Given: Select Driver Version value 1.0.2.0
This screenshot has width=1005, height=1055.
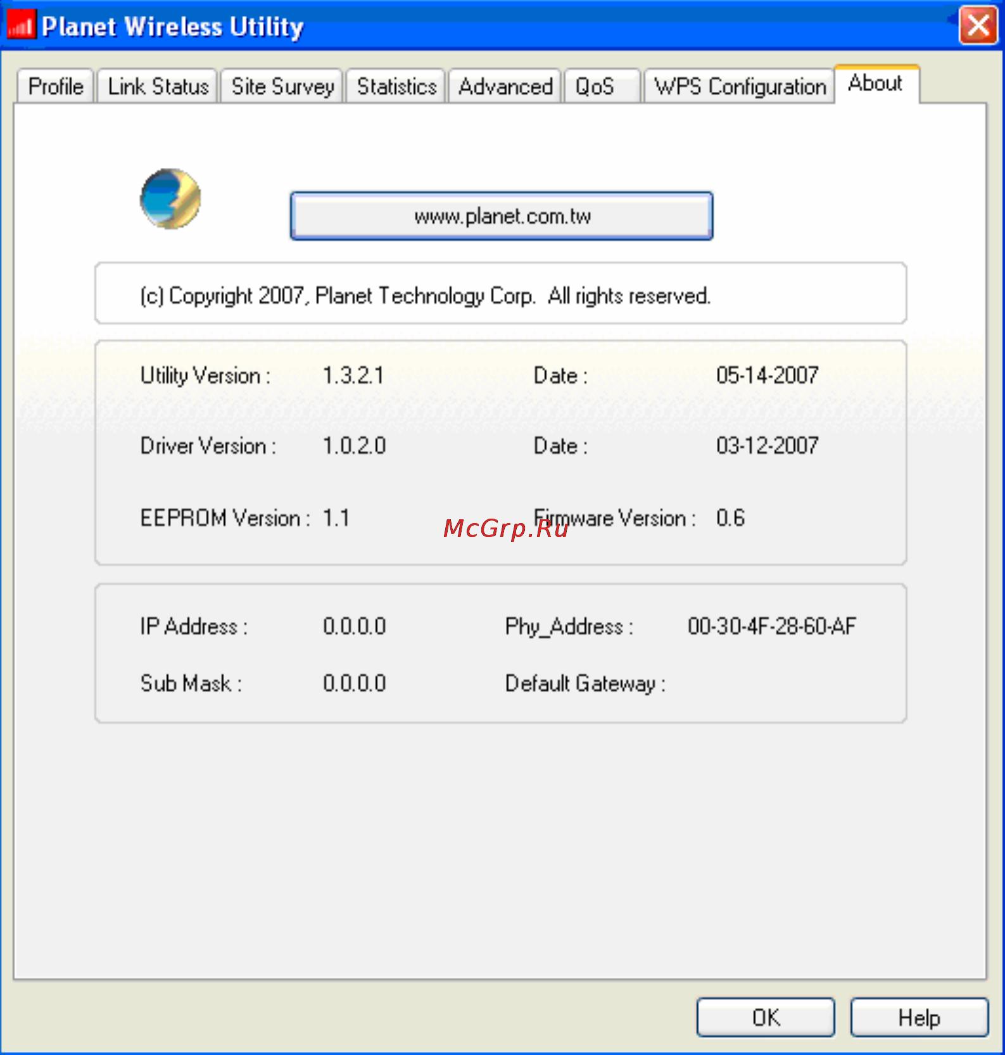Looking at the screenshot, I should 354,446.
